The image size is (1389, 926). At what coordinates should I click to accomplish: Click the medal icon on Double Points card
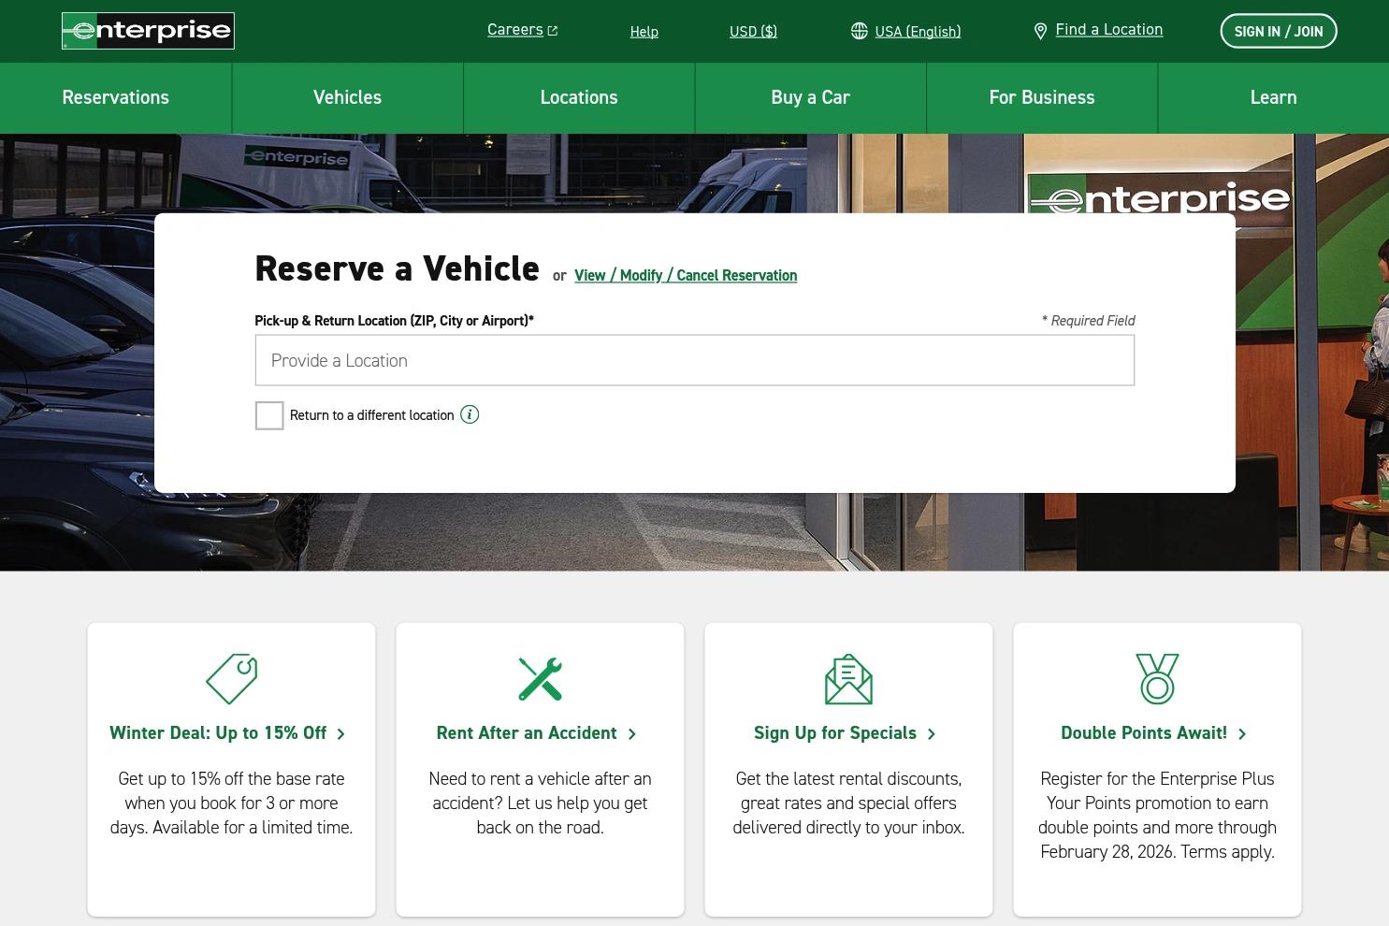(x=1157, y=678)
